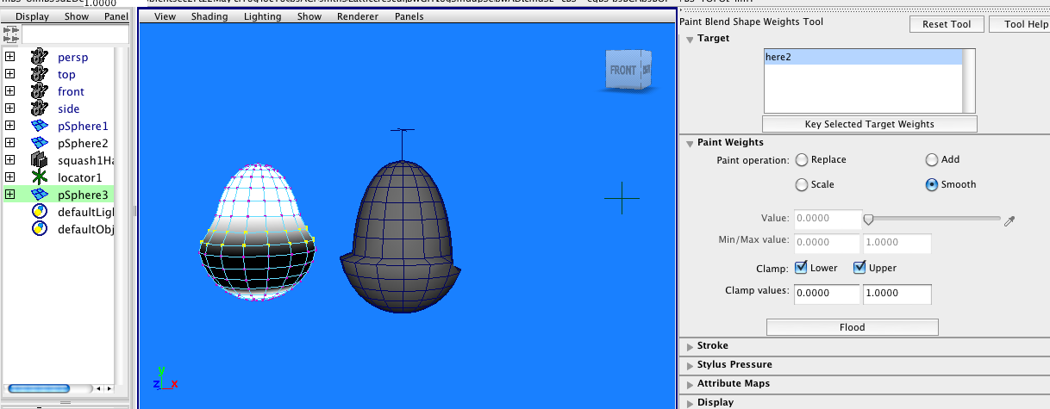The width and height of the screenshot is (1050, 409).
Task: Expand the Attribute Maps section
Action: (690, 384)
